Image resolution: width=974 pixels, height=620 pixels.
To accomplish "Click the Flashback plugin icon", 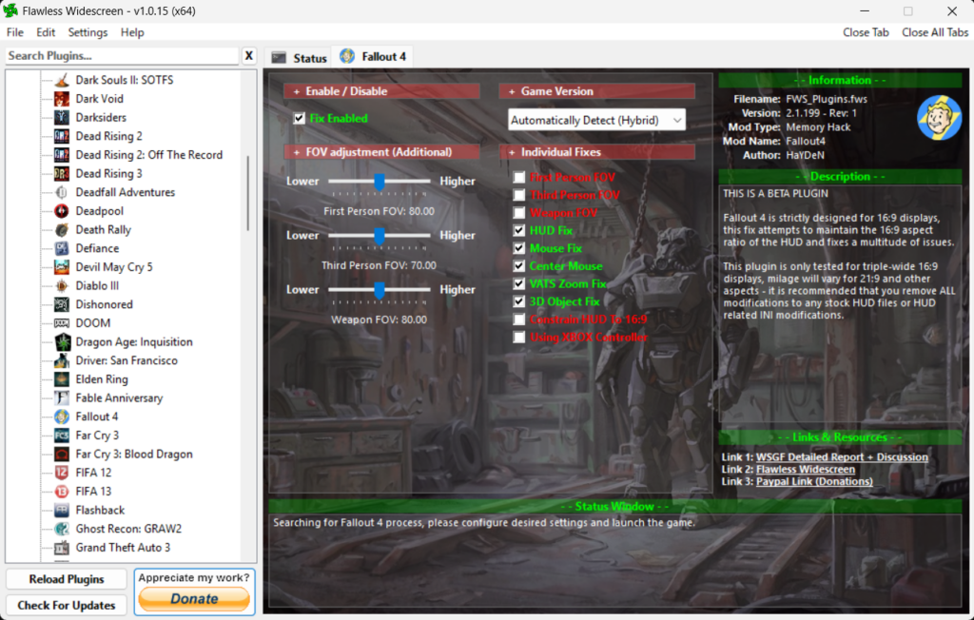I will coord(62,510).
